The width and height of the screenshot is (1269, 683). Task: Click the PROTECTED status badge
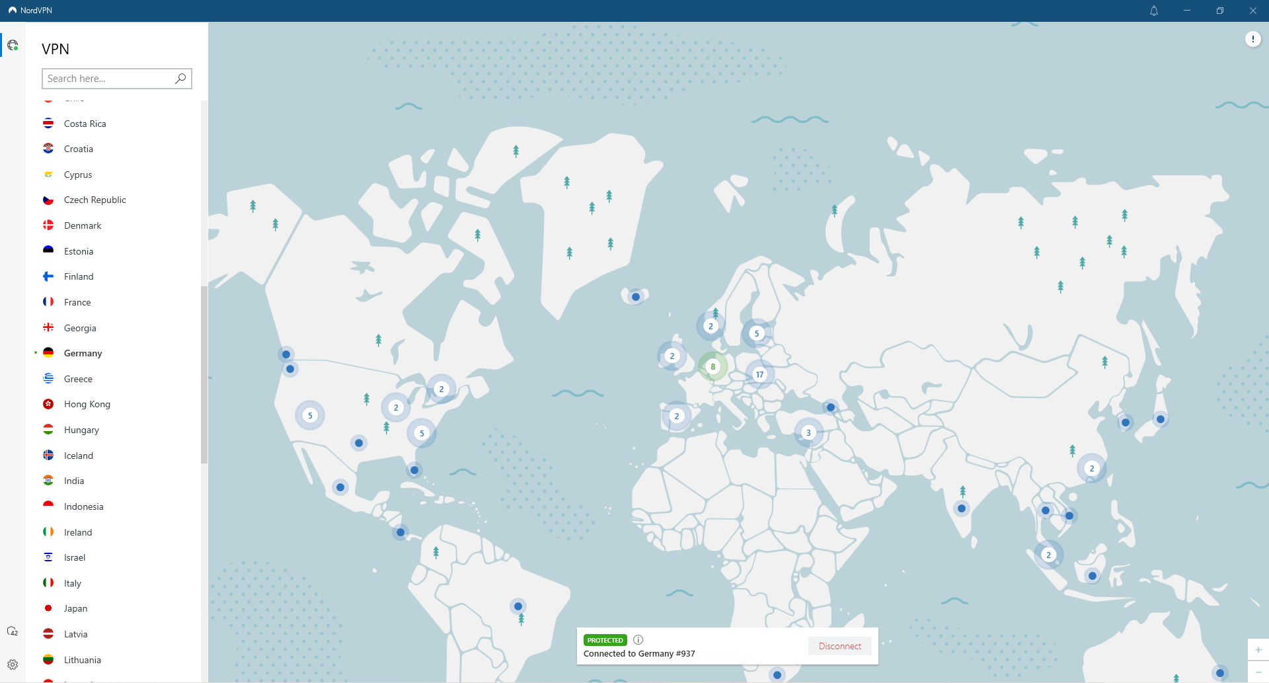[x=605, y=640]
